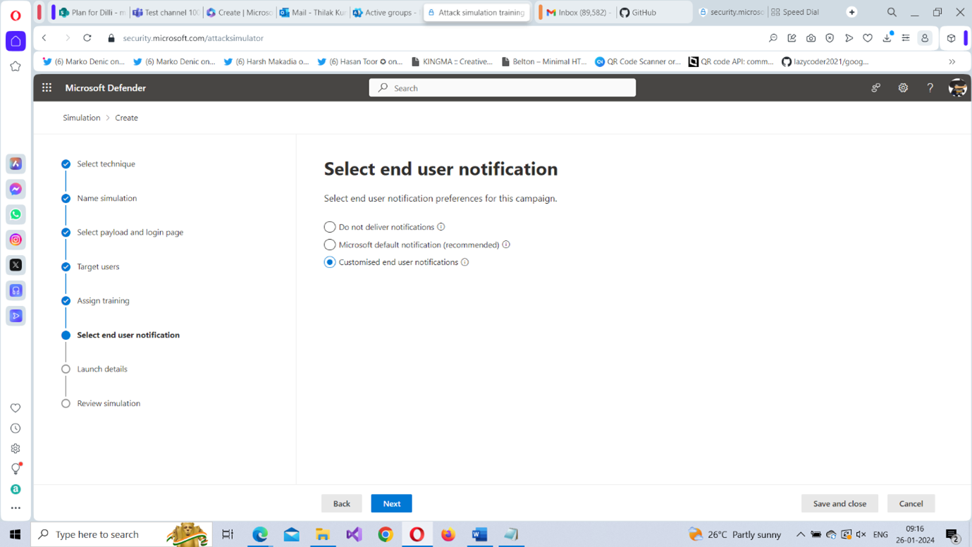Click the info icon beside Customised end user notifications
972x547 pixels.
click(465, 262)
